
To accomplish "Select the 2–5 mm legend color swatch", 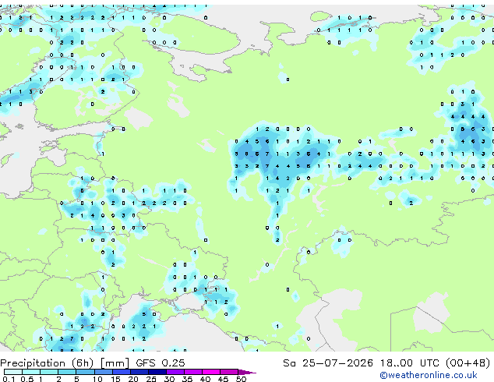I will pyautogui.click(x=67, y=372).
